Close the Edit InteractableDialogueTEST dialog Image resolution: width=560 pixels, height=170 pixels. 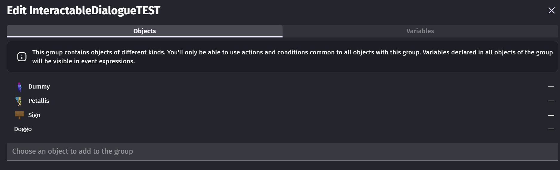pyautogui.click(x=551, y=11)
